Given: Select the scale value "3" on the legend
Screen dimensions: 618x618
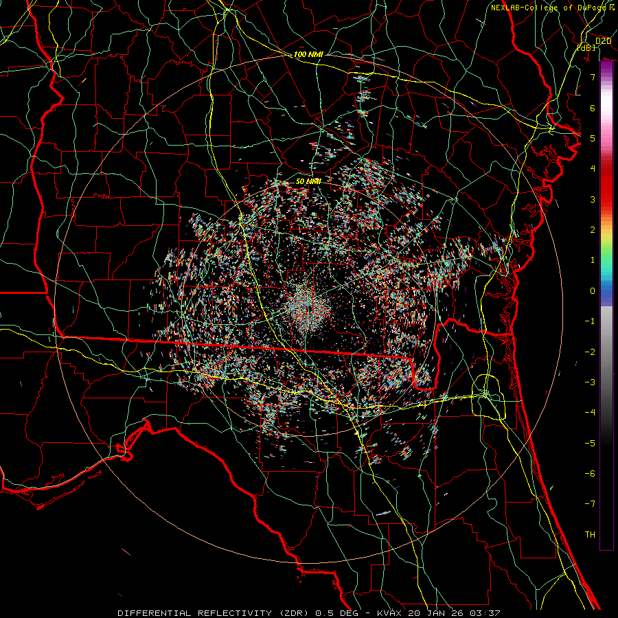Looking at the screenshot, I should (x=593, y=199).
